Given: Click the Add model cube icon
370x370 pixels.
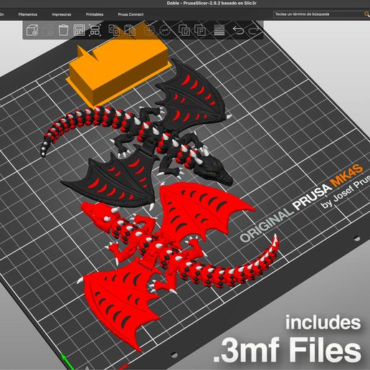Looking at the screenshot, I should pyautogui.click(x=32, y=30).
